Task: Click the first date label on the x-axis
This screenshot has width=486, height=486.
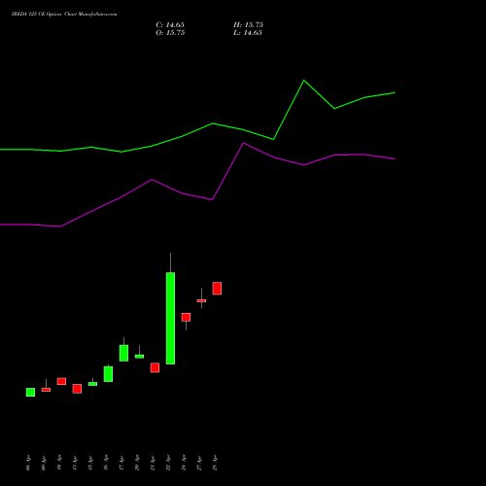Action: [x=28, y=464]
